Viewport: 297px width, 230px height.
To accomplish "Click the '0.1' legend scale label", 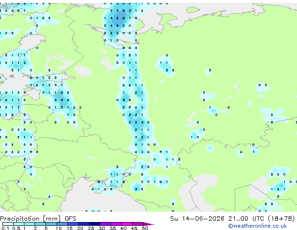I will pyautogui.click(x=5, y=228).
